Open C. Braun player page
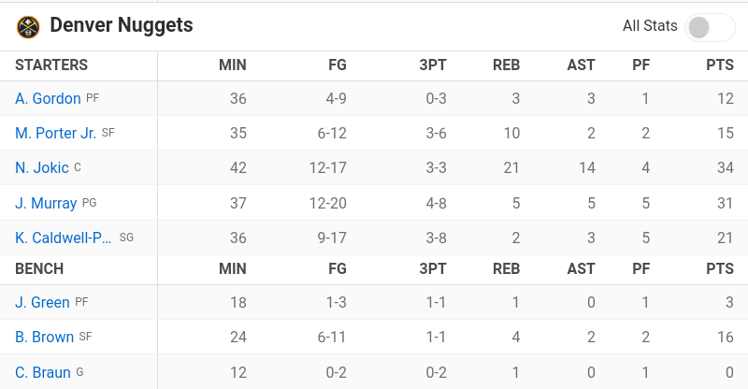 (43, 372)
